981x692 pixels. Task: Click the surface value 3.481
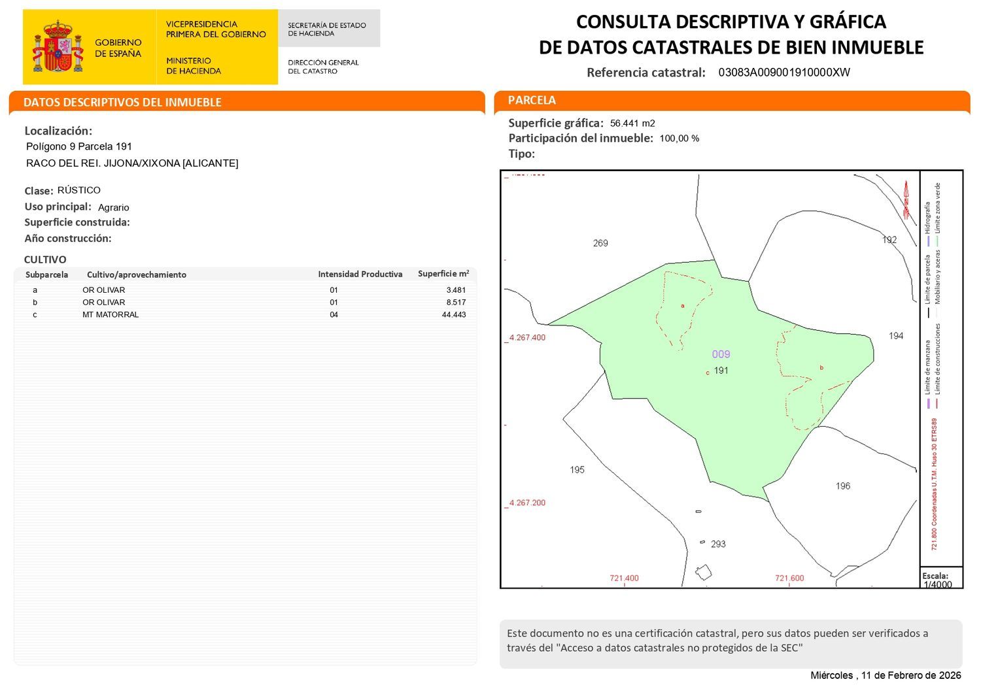point(456,290)
